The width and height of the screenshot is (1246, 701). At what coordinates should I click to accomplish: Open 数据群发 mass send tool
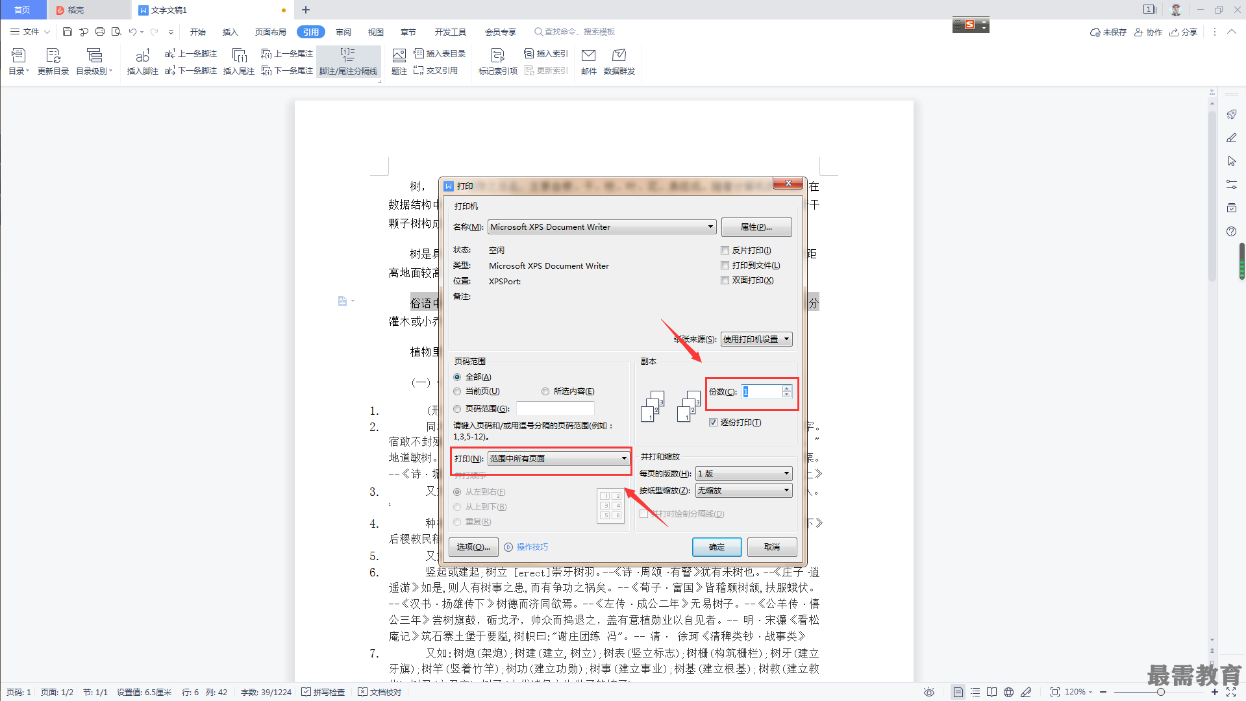tap(619, 62)
